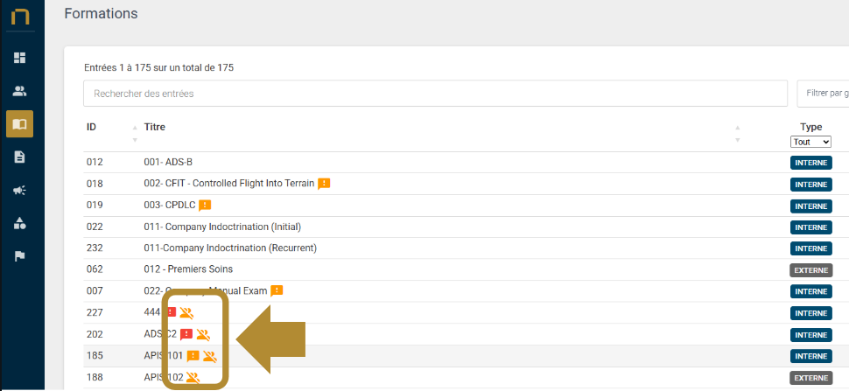This screenshot has height=391, width=849.
Task: Click orange warning icon beside CFIT formation
Action: (324, 184)
